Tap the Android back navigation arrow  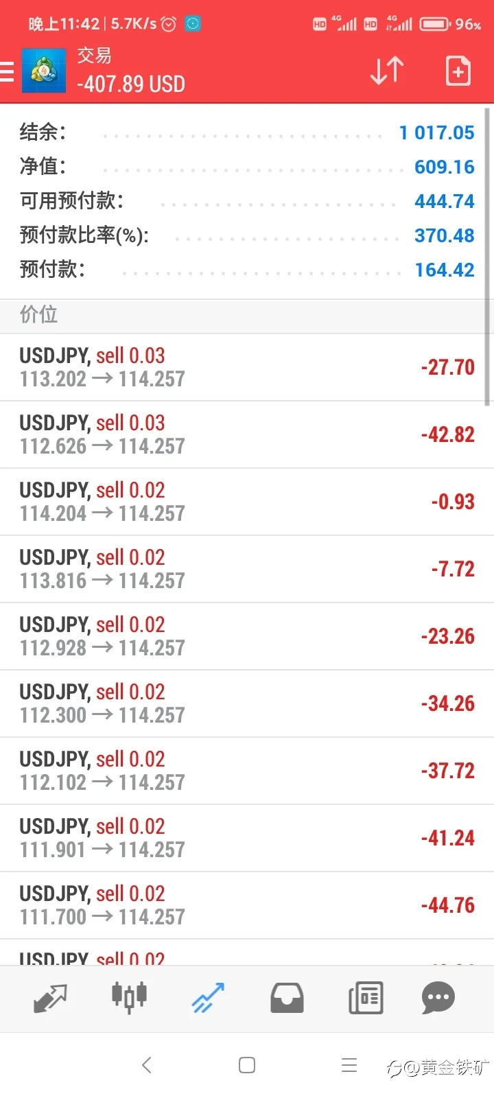click(146, 1065)
